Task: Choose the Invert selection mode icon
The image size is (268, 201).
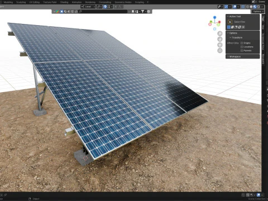Action: pos(240,27)
